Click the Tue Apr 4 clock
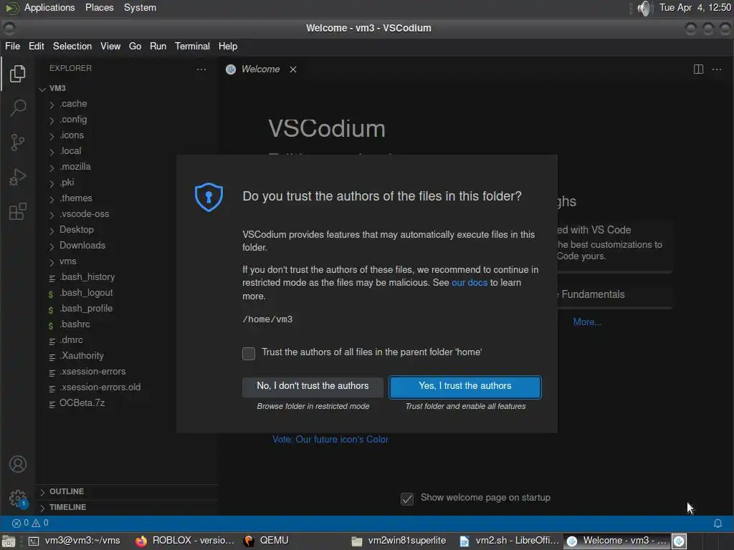The width and height of the screenshot is (734, 550). pyautogui.click(x=695, y=8)
